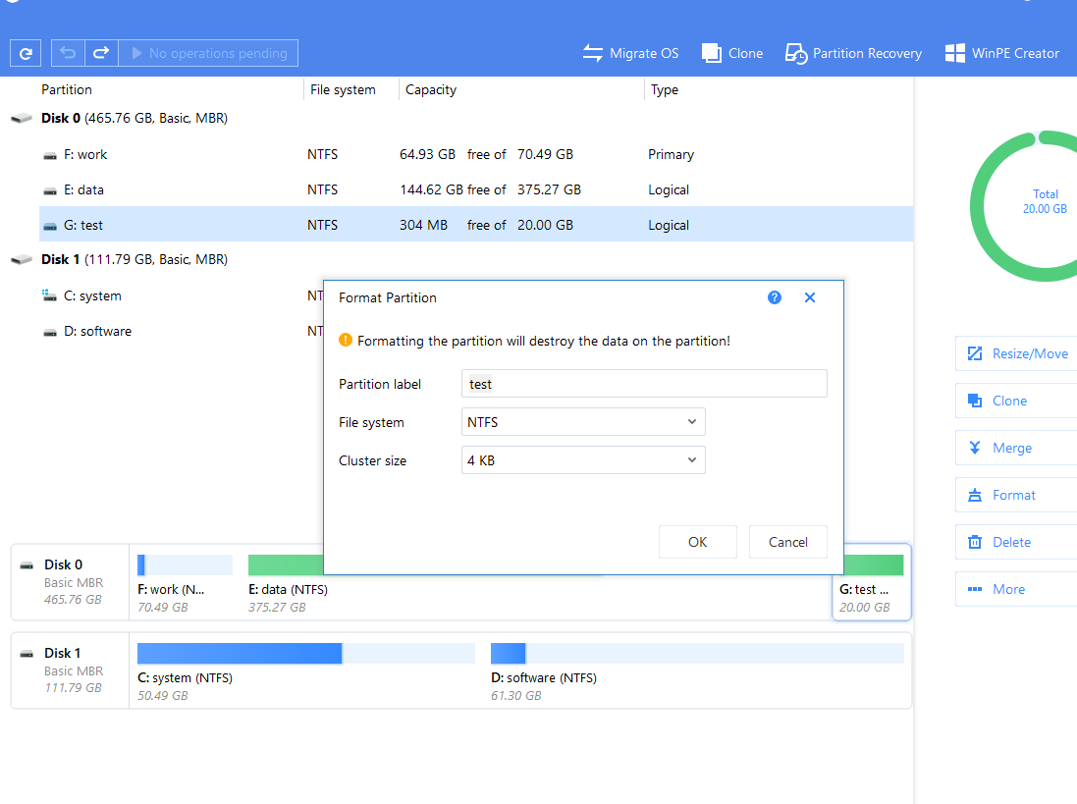Select the E: data partition row
1077x804 pixels.
476,189
